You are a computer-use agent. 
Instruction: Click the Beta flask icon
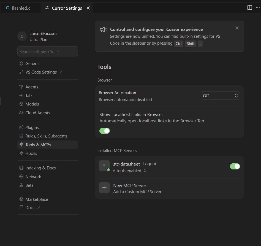tap(21, 185)
